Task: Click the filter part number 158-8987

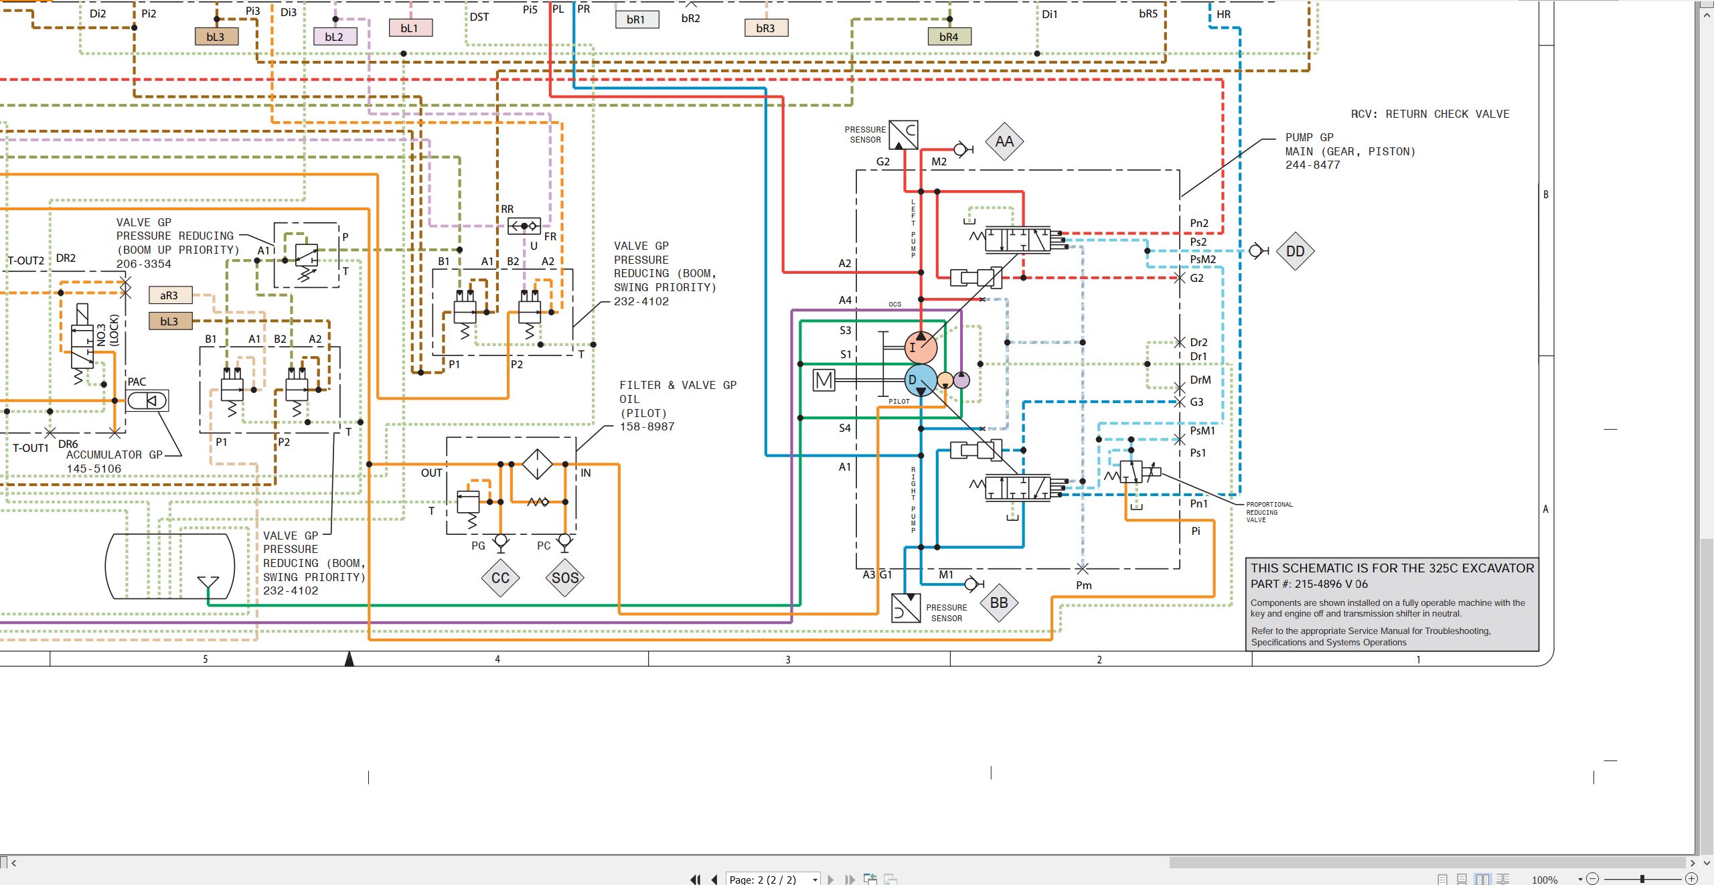Action: click(647, 427)
